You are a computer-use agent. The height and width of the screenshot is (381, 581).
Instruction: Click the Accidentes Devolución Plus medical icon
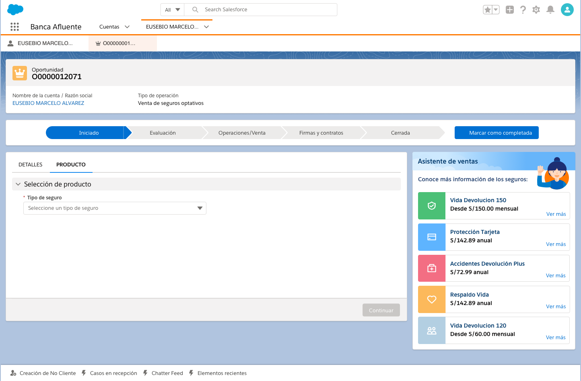coord(432,268)
